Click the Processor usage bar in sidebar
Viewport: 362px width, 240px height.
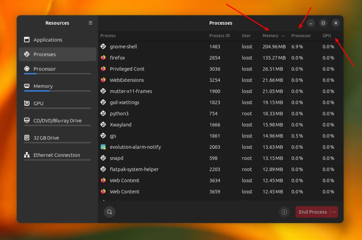pyautogui.click(x=58, y=74)
